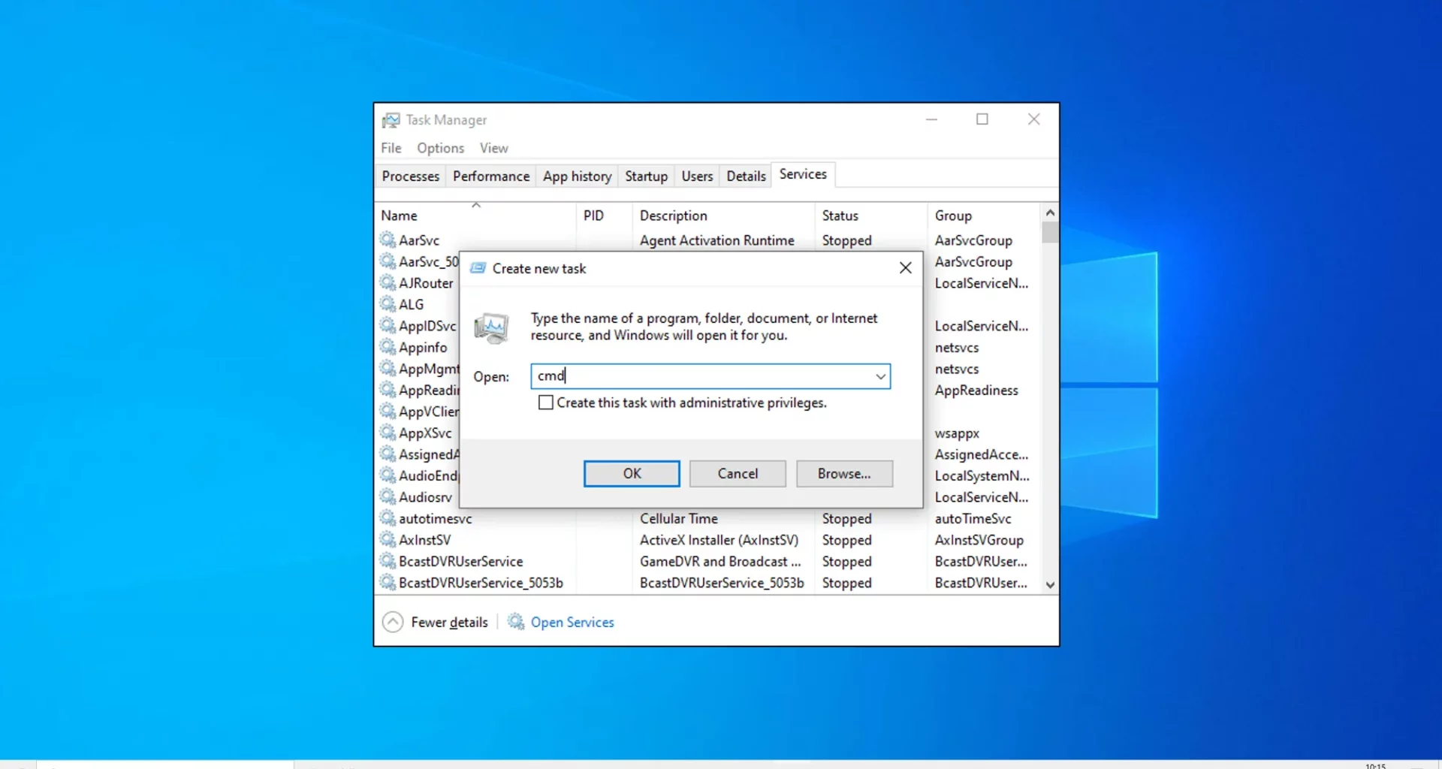Confirm with the OK button
The height and width of the screenshot is (769, 1442).
pyautogui.click(x=632, y=474)
